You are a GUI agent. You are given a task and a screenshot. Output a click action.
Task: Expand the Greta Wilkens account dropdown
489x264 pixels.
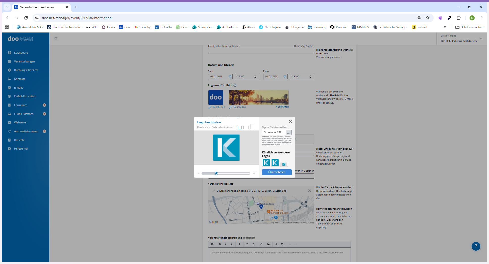point(481,39)
